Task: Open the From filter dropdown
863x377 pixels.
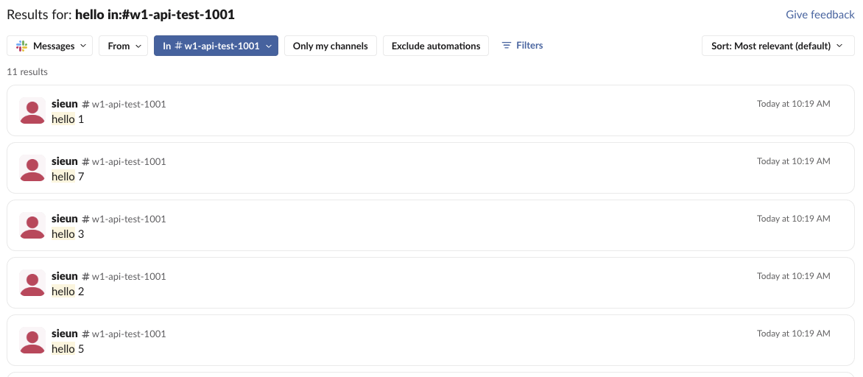Action: (x=123, y=46)
